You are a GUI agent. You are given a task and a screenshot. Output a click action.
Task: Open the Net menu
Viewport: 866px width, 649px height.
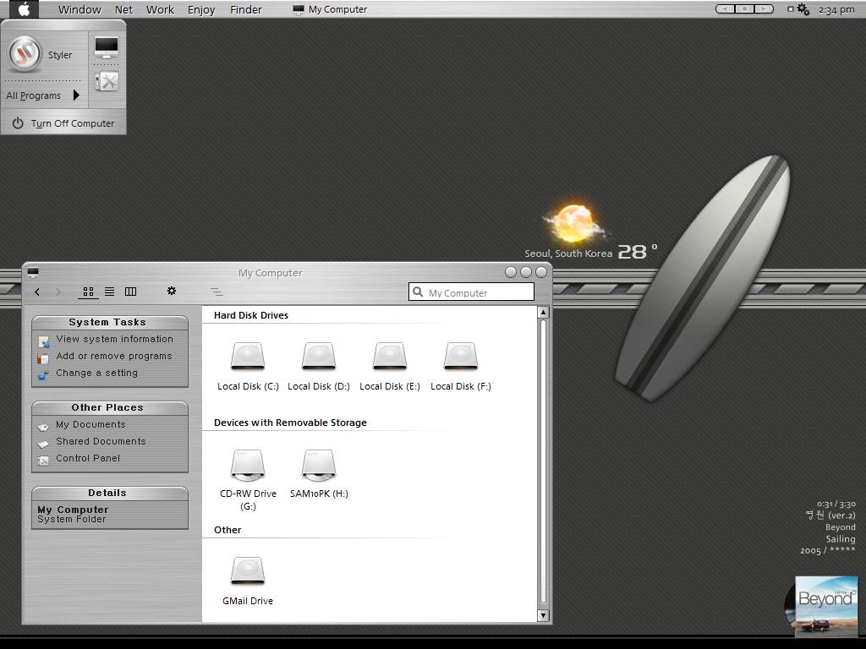pyautogui.click(x=123, y=9)
